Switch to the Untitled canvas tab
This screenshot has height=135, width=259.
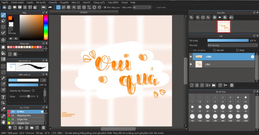click(x=83, y=12)
